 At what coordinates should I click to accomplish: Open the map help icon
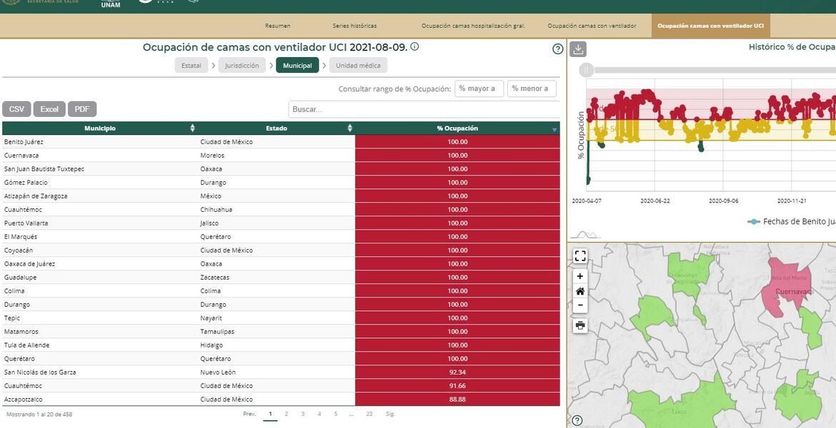click(x=577, y=420)
